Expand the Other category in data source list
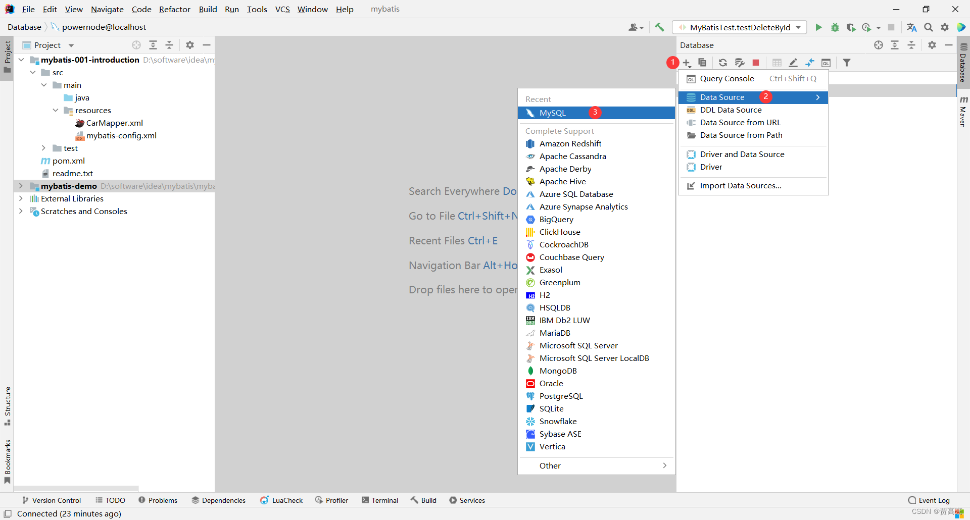Viewport: 970px width, 520px height. pyautogui.click(x=550, y=465)
